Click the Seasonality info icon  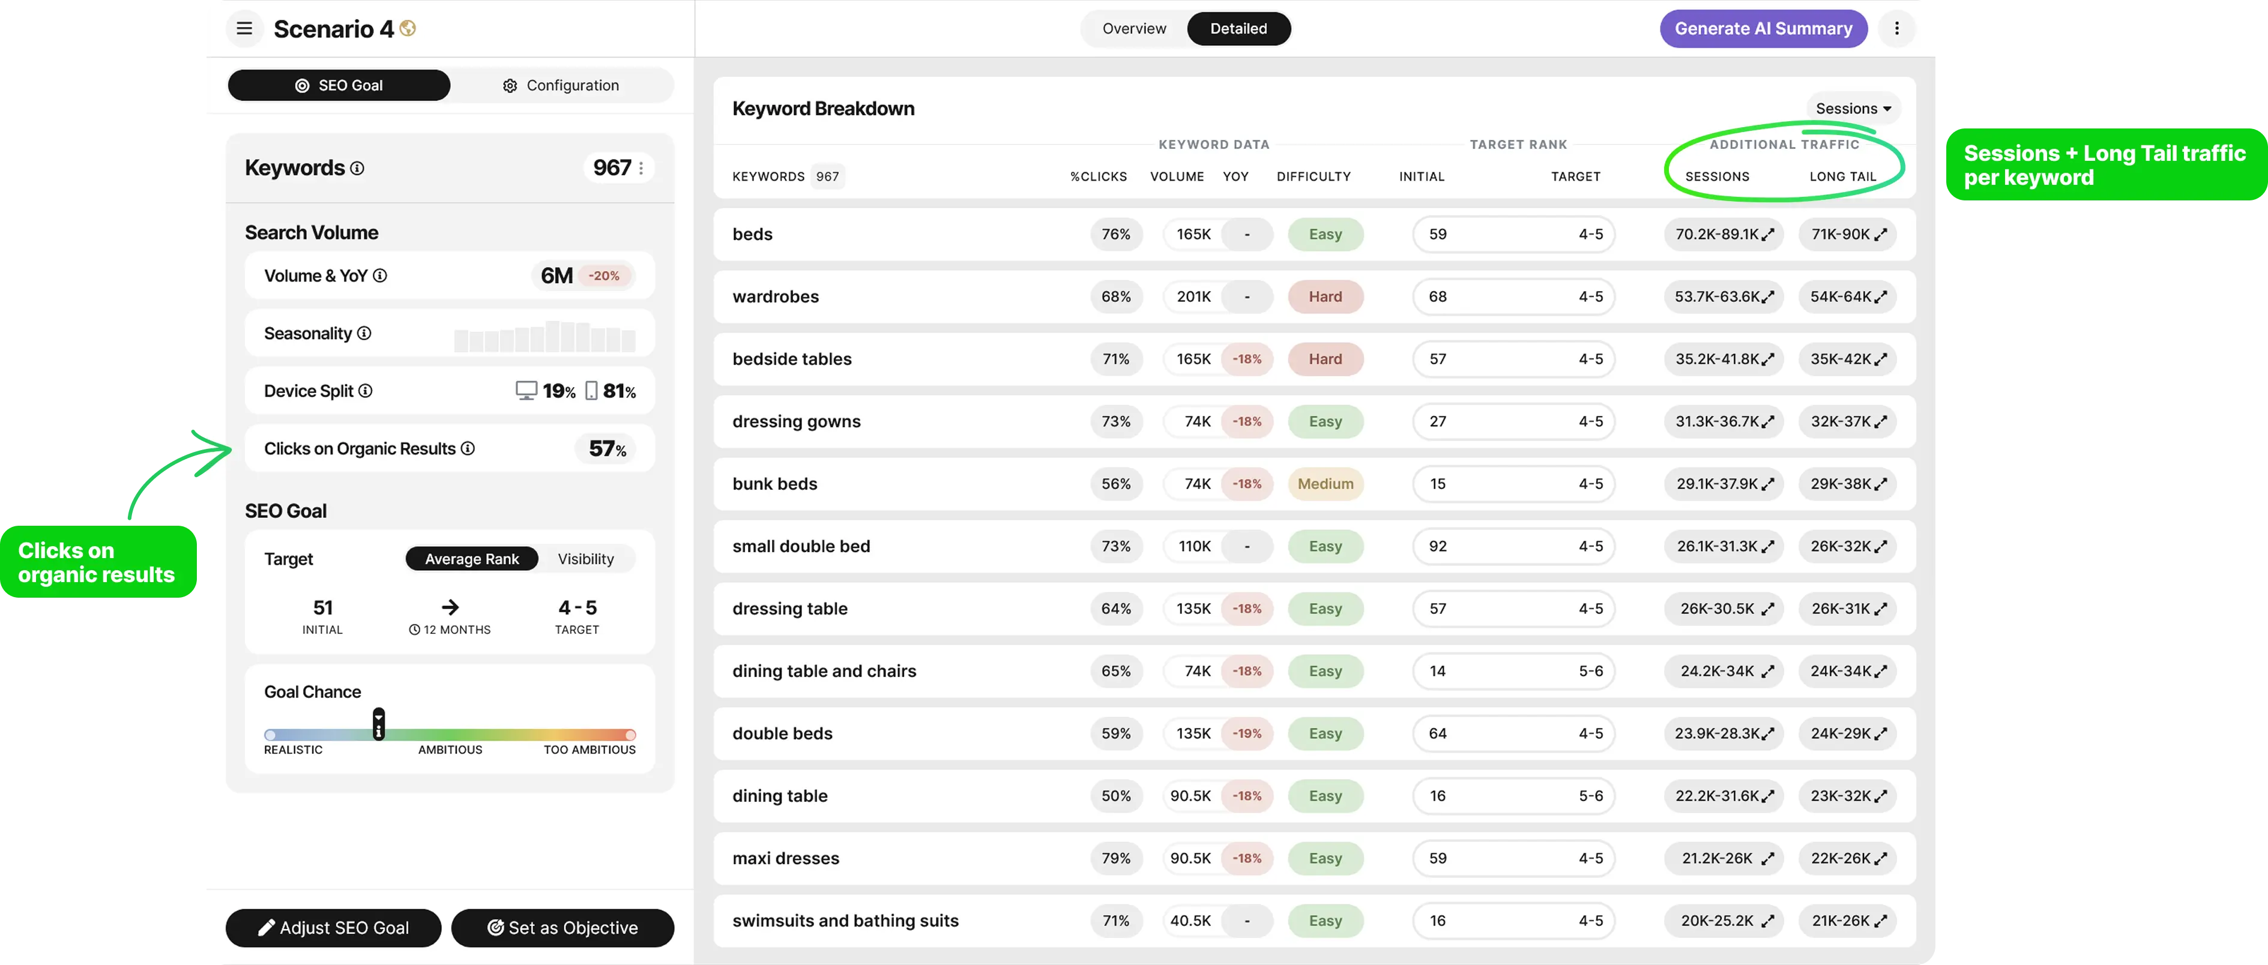[x=364, y=334]
